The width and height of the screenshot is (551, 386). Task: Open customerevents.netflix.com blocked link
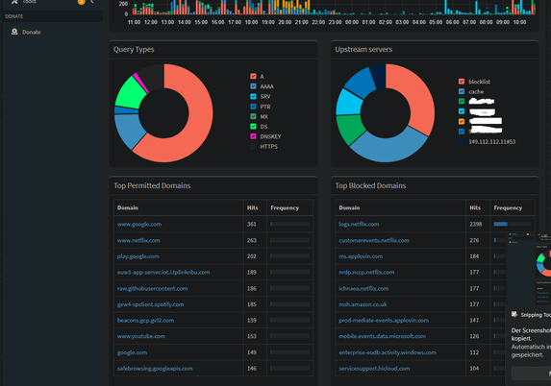374,240
